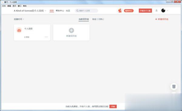The width and height of the screenshot is (182, 111).
Task: Open the three-dot menu on 个人项目 card
Action: (46, 37)
